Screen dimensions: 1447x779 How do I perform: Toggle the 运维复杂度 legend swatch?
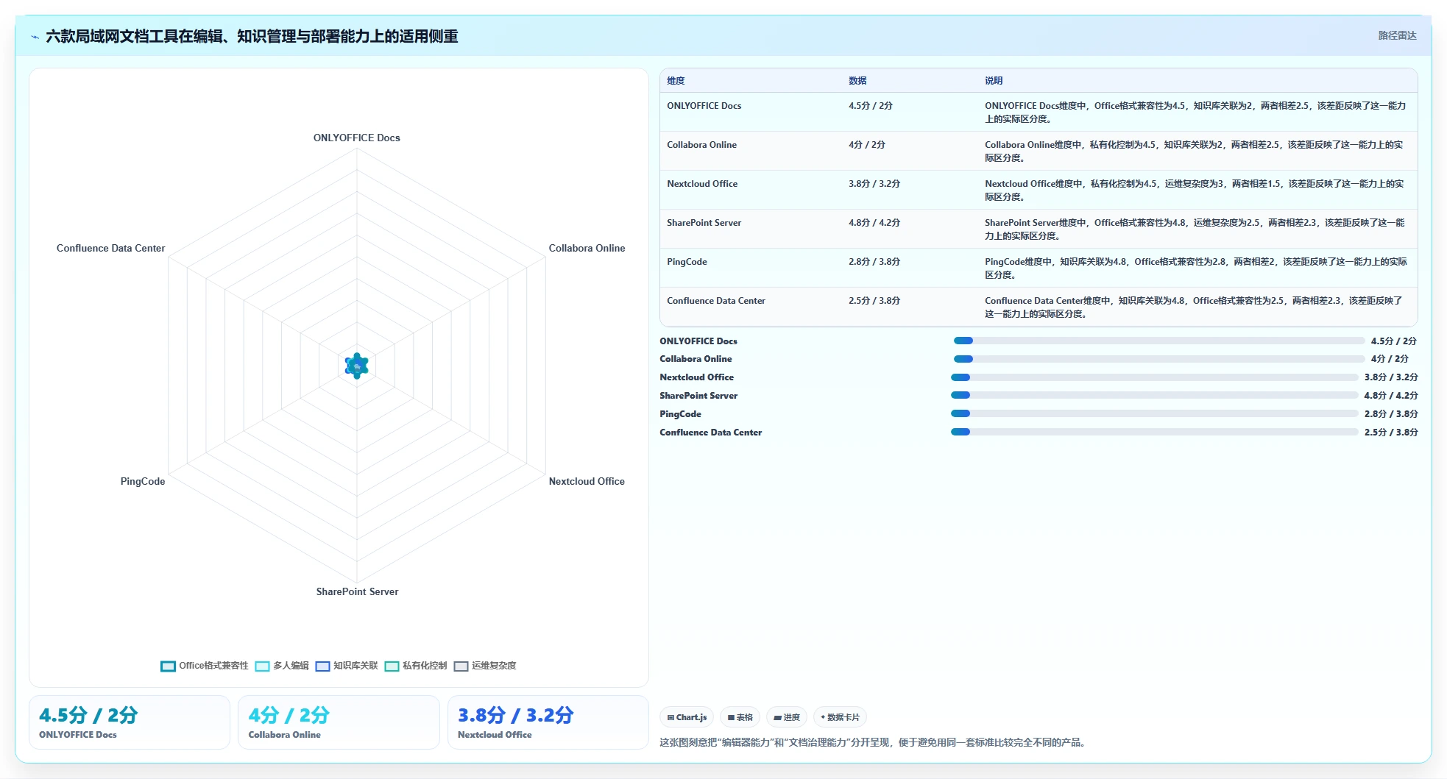point(461,666)
